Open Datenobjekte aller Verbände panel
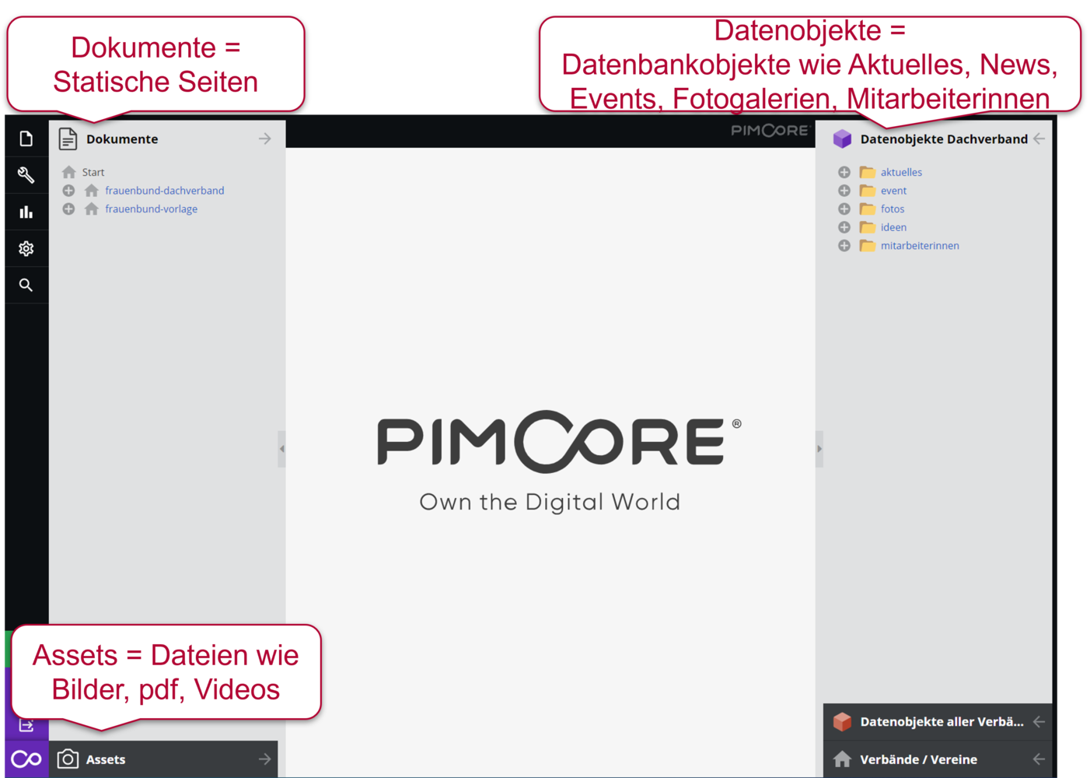This screenshot has height=778, width=1090. pyautogui.click(x=941, y=722)
